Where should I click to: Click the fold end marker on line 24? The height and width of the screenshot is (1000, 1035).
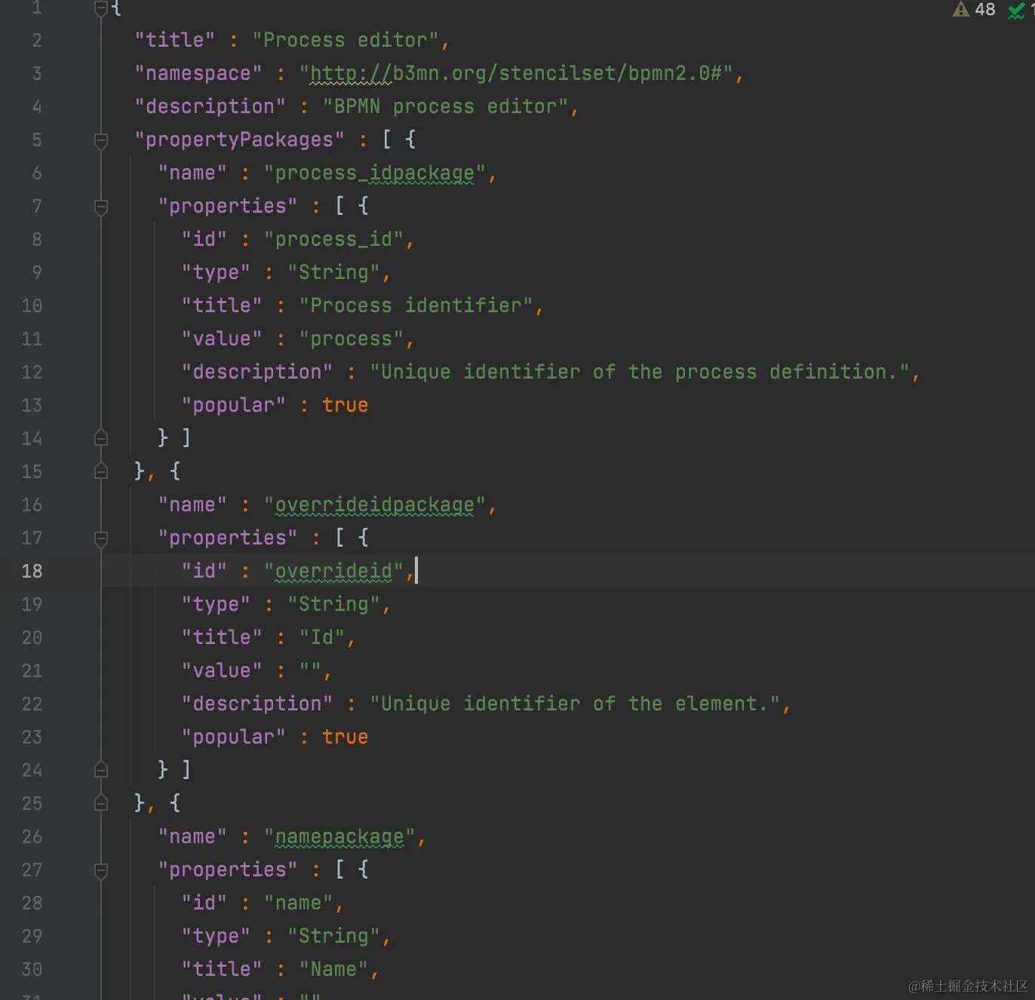point(101,769)
